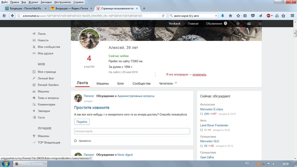Click the user profile avatar picture
Screen dimensions: 297x167
(x=89, y=39)
